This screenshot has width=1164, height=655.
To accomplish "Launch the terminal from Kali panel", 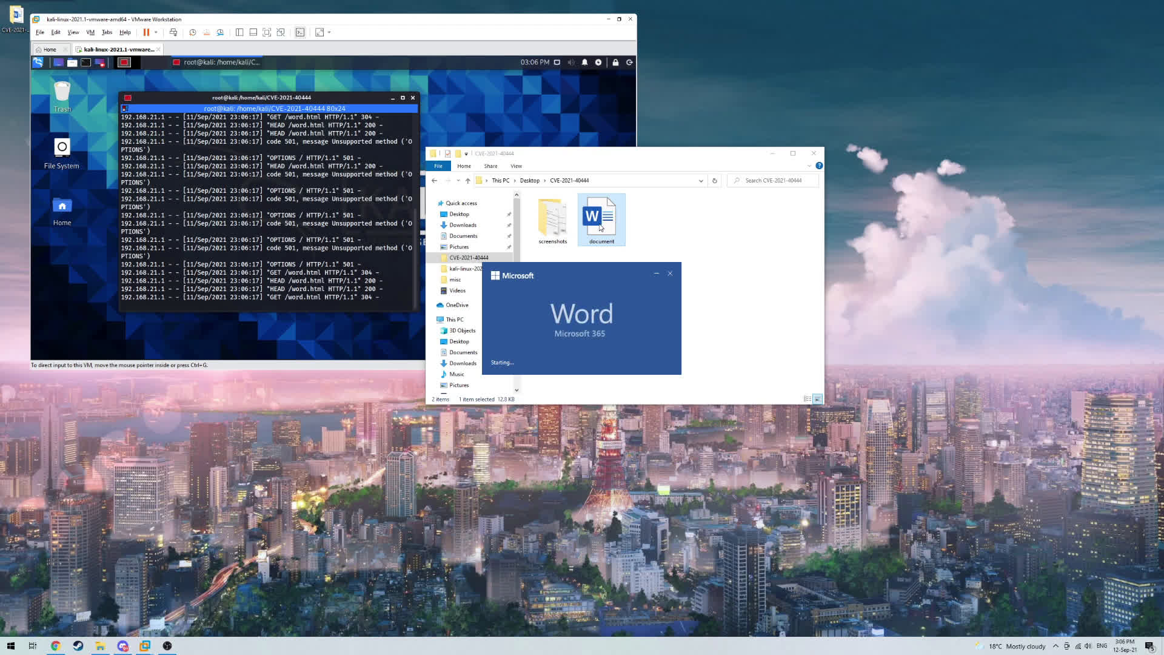I will [86, 62].
